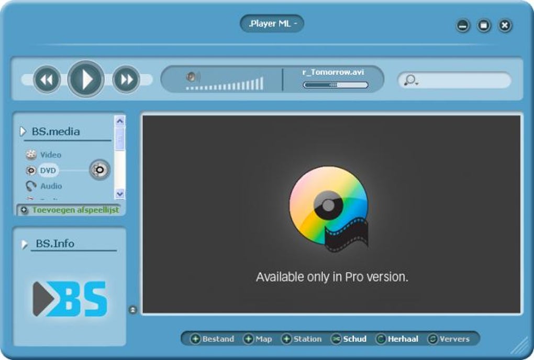This screenshot has width=534, height=360.
Task: Click the disc icon beside DVD
Action: click(x=31, y=171)
